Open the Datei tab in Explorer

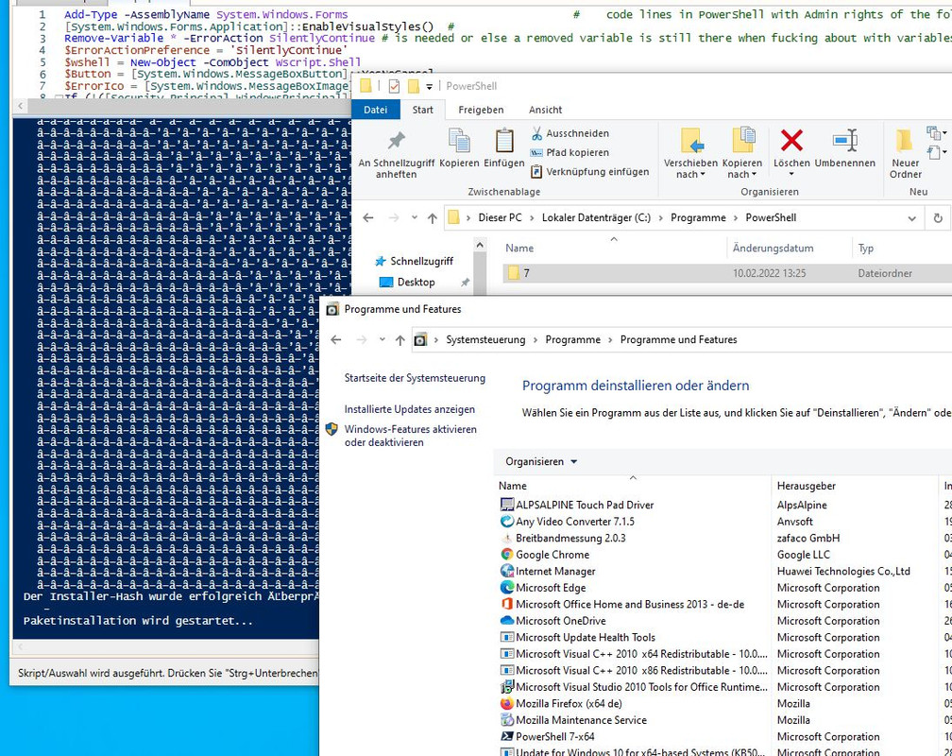pos(375,110)
